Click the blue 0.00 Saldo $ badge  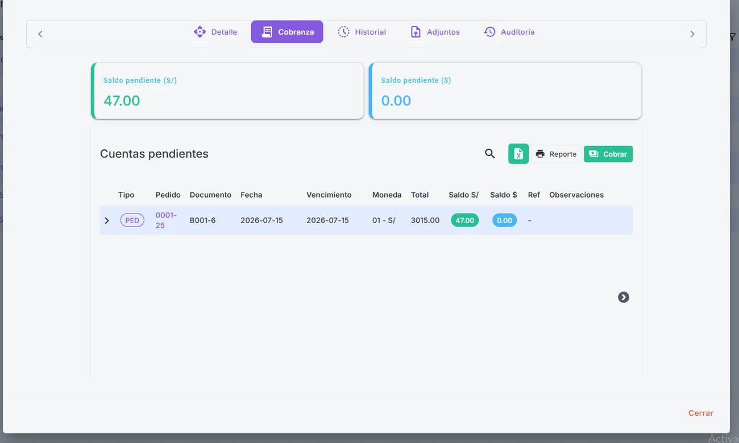point(504,220)
